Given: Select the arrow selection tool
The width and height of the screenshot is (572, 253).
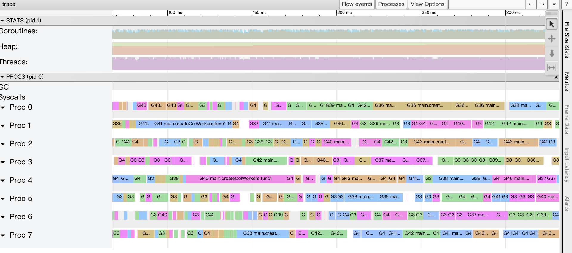Looking at the screenshot, I should tap(551, 24).
